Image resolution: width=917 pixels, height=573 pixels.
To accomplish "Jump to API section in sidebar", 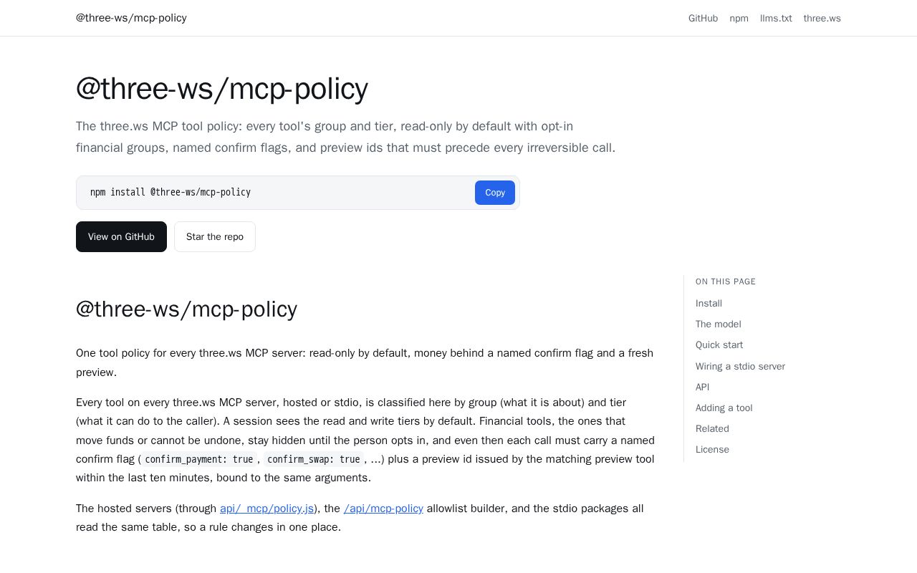I will (702, 387).
